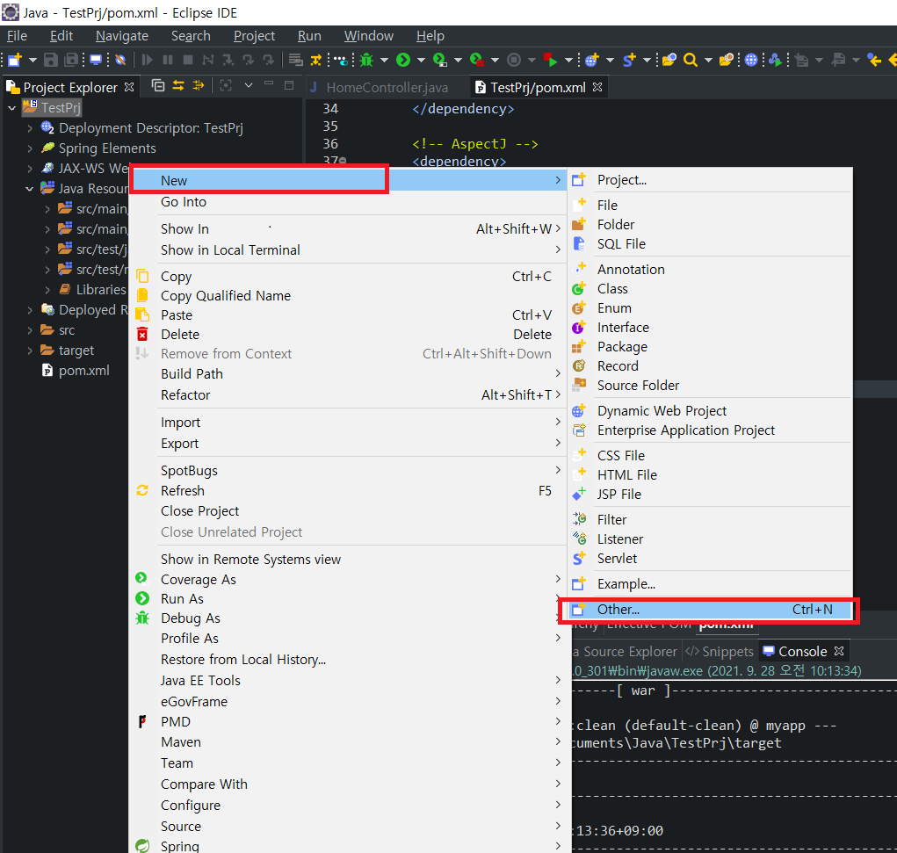Close the TestPrj/pom.xml editor tab
The image size is (897, 853).
coord(597,87)
